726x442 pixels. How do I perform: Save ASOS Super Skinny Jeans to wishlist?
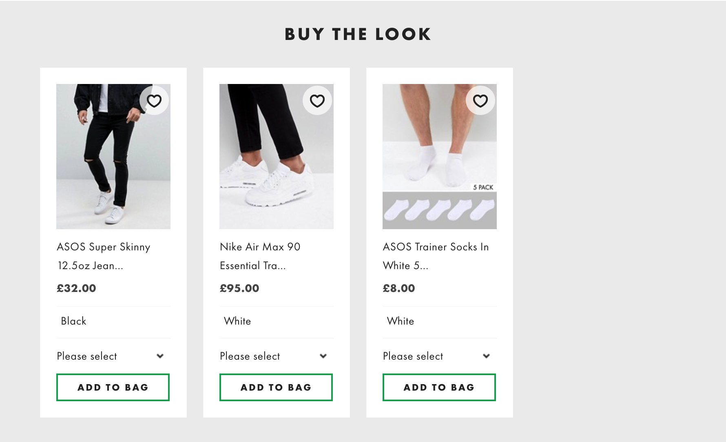pyautogui.click(x=154, y=101)
